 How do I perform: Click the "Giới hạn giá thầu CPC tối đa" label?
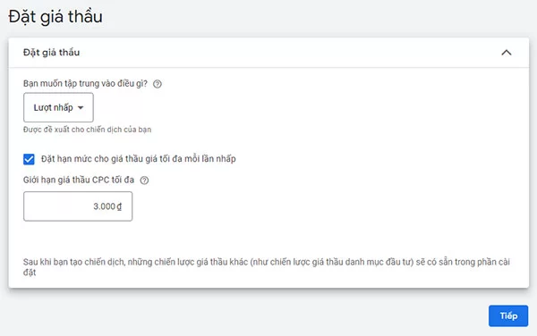coord(79,180)
